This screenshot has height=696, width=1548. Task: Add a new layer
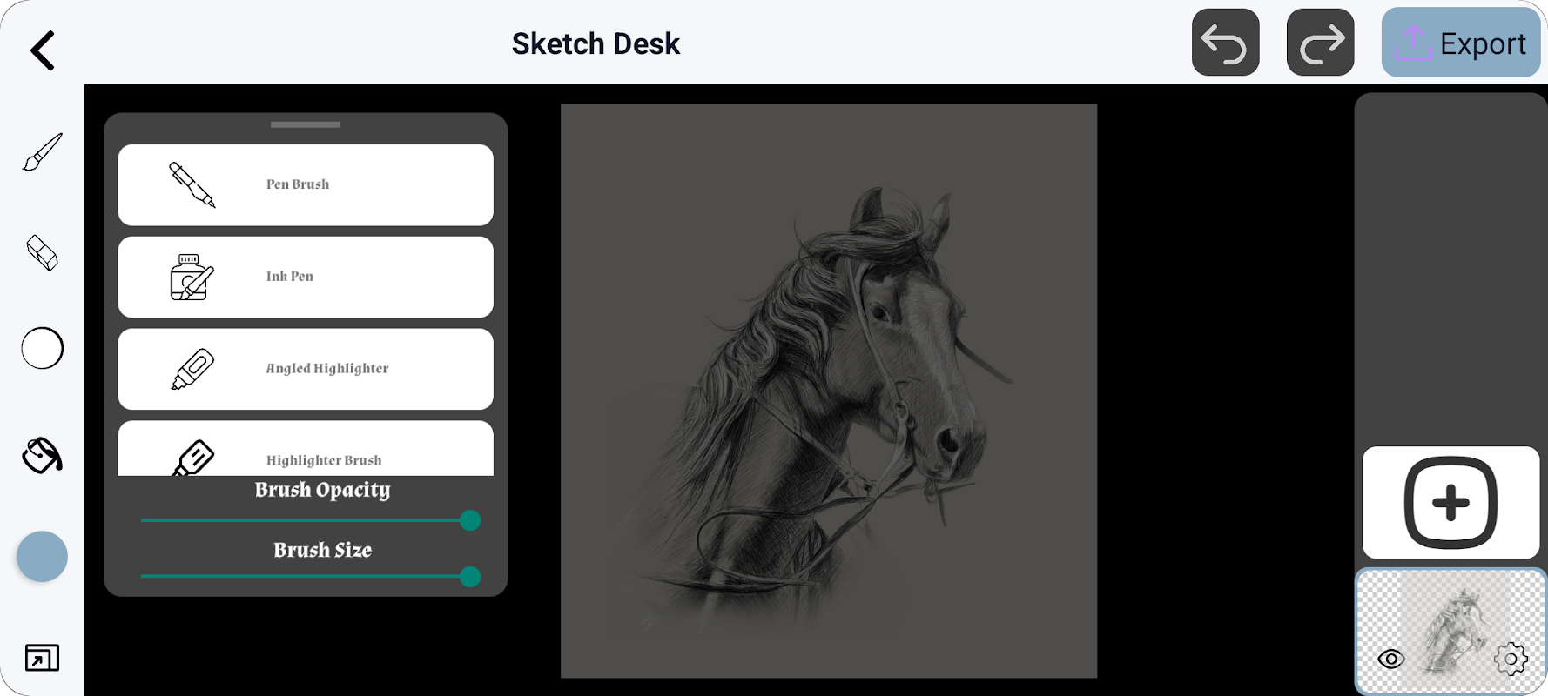[x=1450, y=502]
